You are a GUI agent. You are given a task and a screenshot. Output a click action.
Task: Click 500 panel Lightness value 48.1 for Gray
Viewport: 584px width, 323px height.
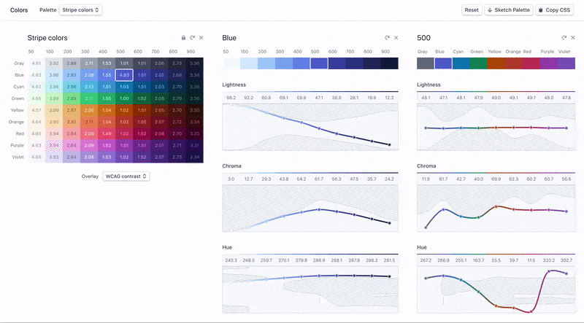coord(426,98)
